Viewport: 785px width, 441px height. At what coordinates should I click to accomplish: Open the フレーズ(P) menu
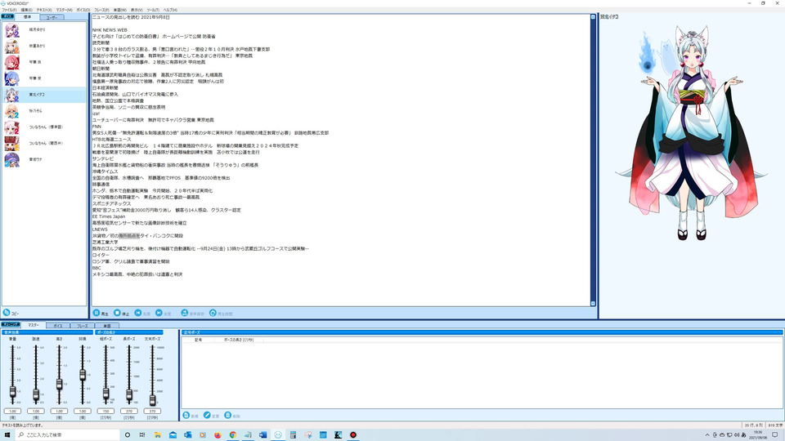101,10
